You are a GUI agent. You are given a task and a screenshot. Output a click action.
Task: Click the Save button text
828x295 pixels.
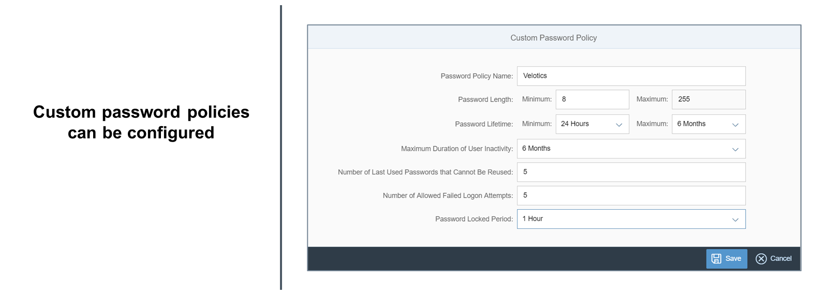click(x=733, y=259)
